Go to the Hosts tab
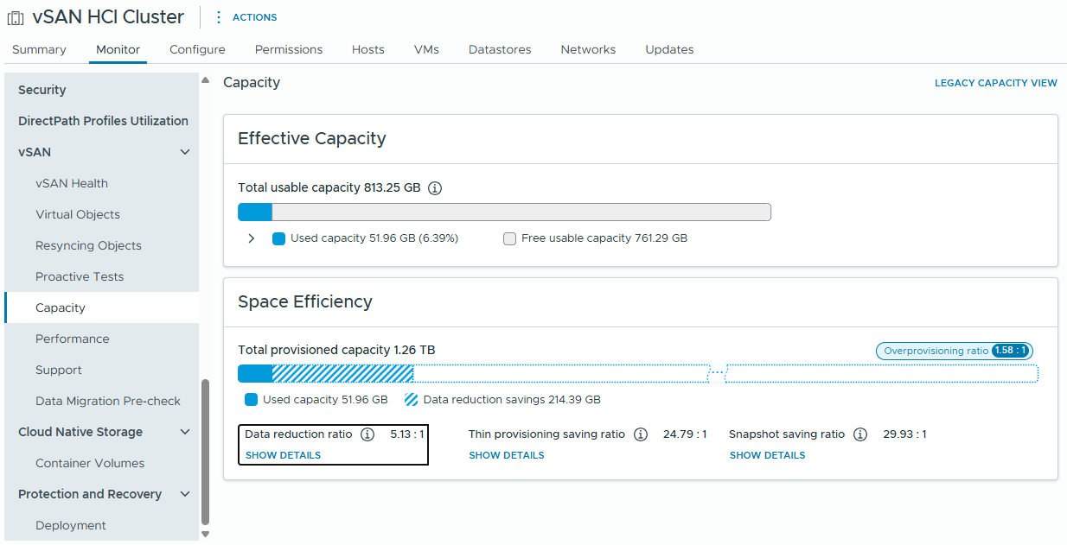Screen dimensions: 1067x545 (x=368, y=49)
